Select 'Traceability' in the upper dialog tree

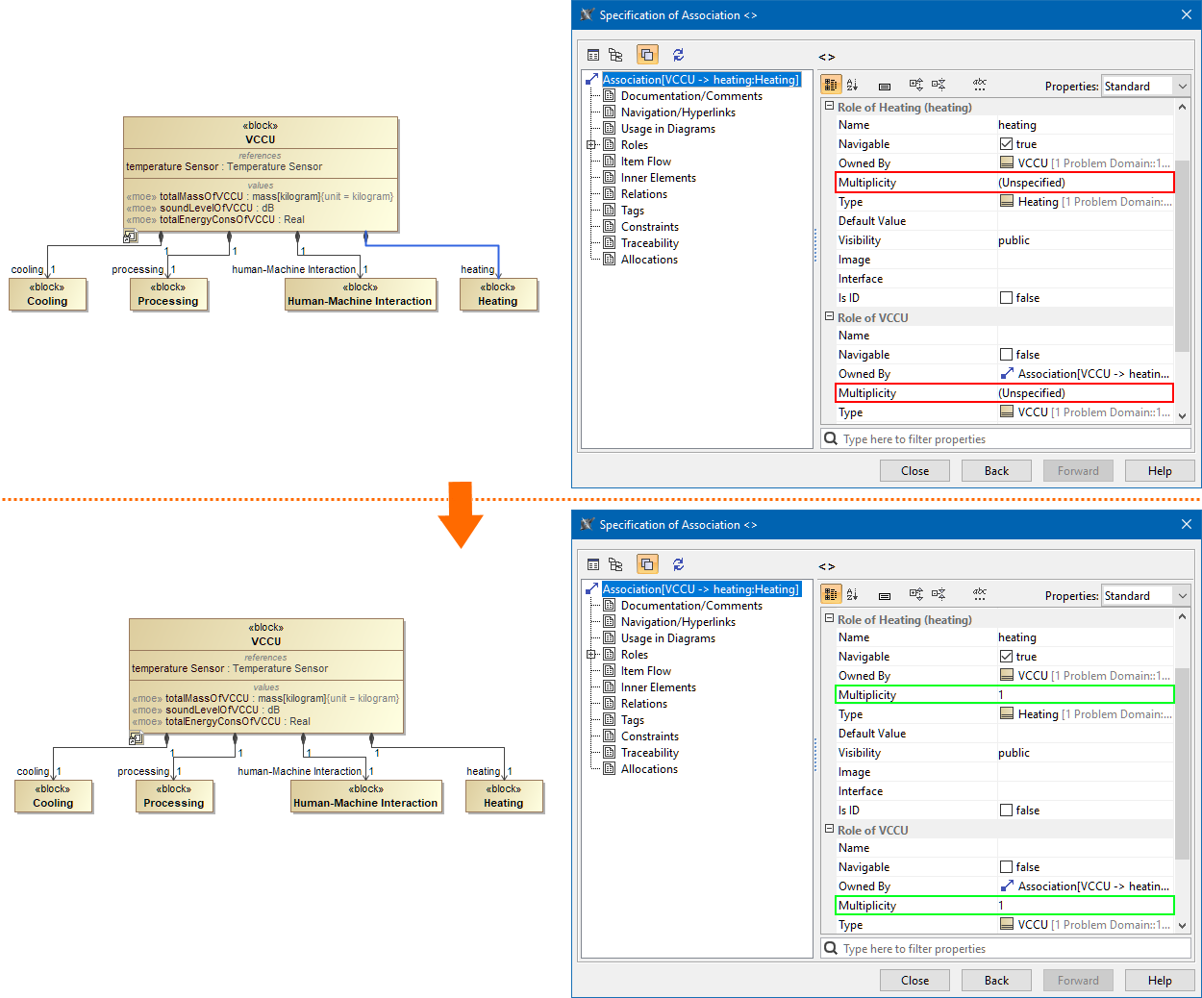[x=649, y=243]
